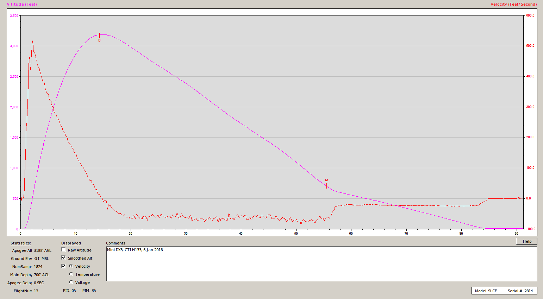The image size is (543, 299).
Task: Switch the plot to Voltage
Action: (x=71, y=282)
